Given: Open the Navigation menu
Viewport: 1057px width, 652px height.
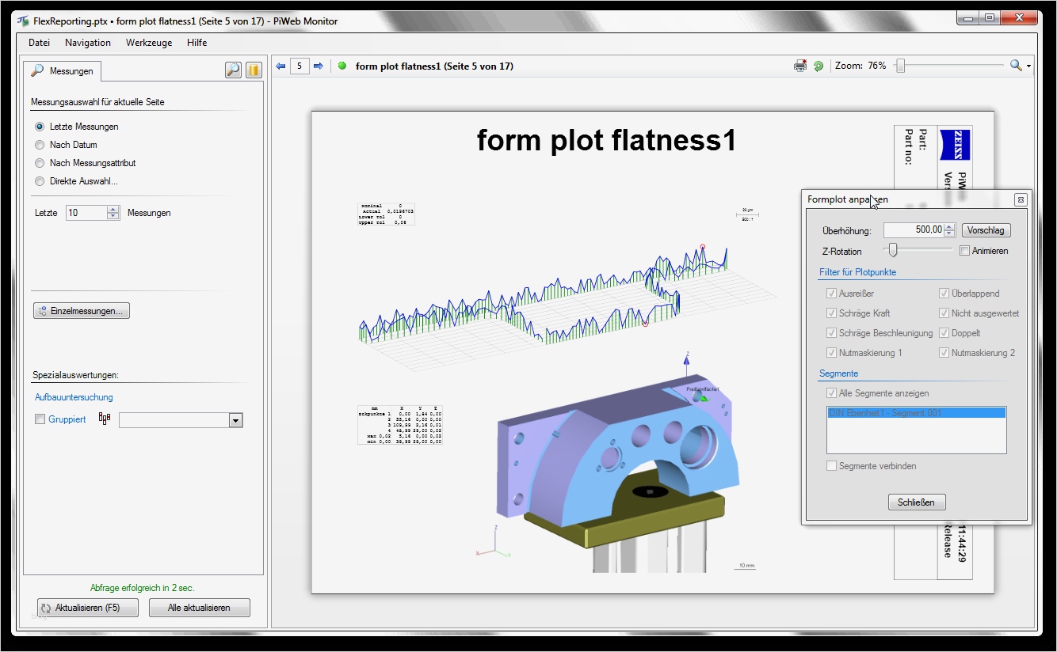Looking at the screenshot, I should point(88,43).
